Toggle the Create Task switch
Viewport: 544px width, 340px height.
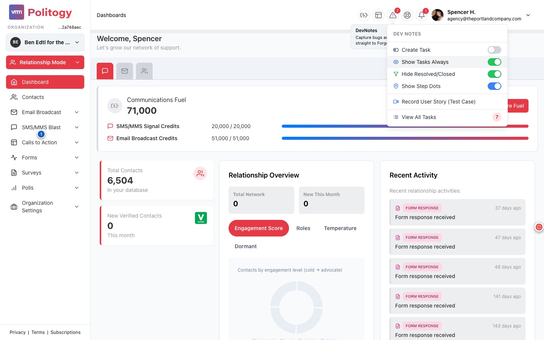coord(494,50)
